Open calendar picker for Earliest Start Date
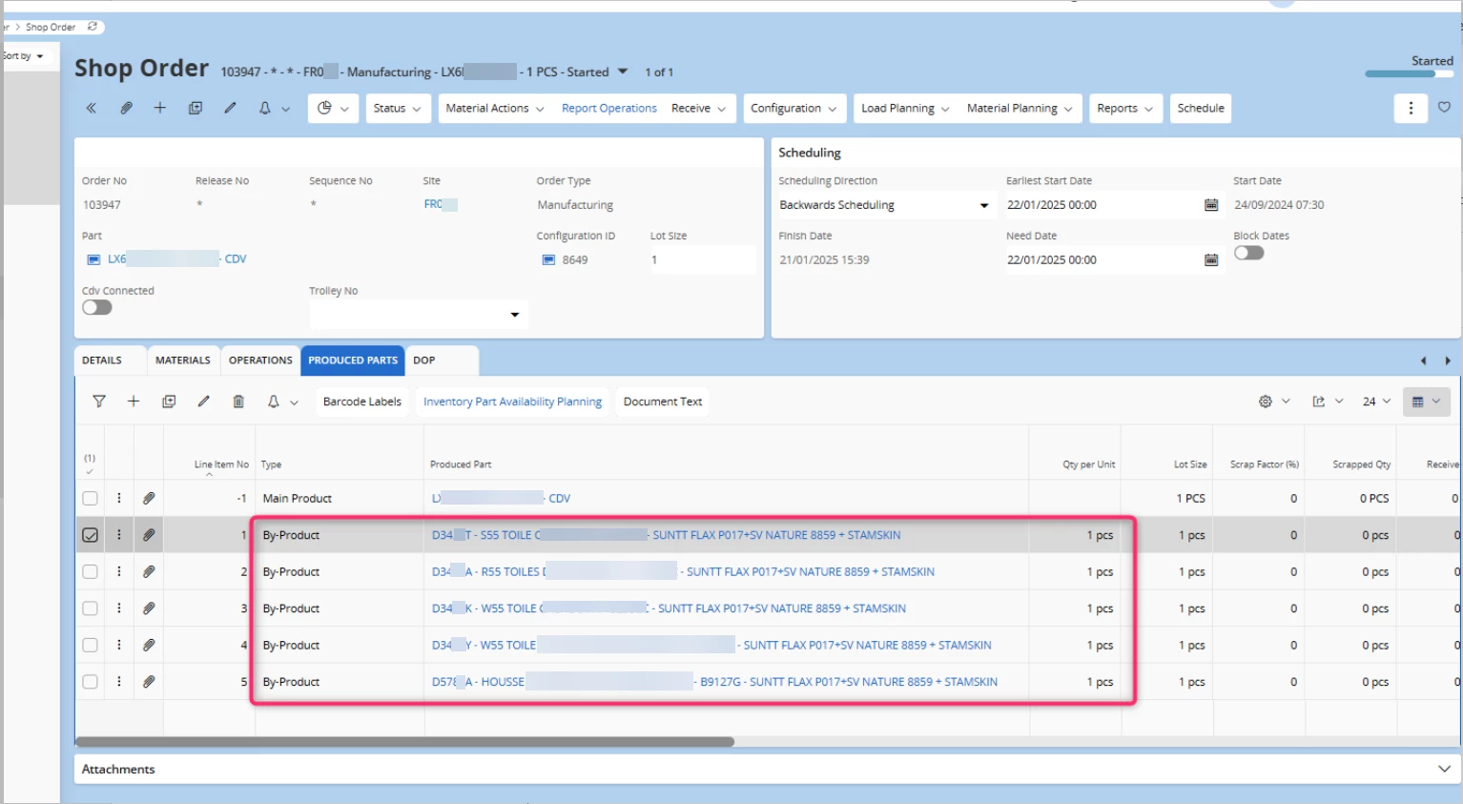Image resolution: width=1463 pixels, height=804 pixels. pyautogui.click(x=1211, y=205)
